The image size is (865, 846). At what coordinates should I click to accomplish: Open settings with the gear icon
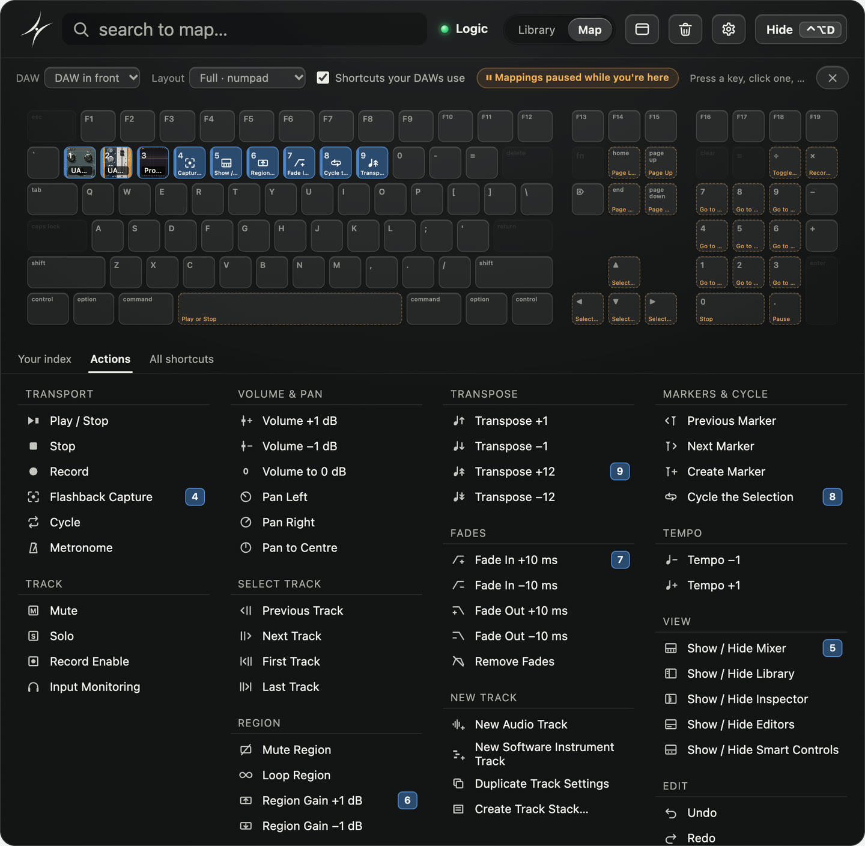pos(729,29)
